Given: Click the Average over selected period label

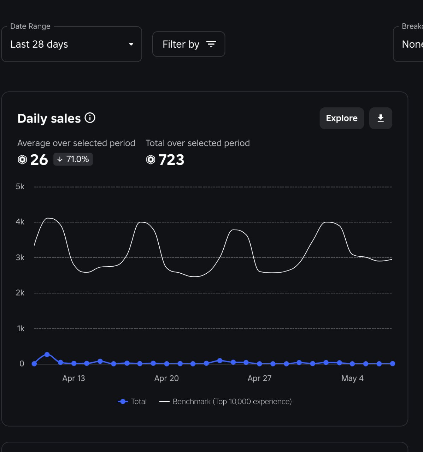Looking at the screenshot, I should (x=76, y=143).
